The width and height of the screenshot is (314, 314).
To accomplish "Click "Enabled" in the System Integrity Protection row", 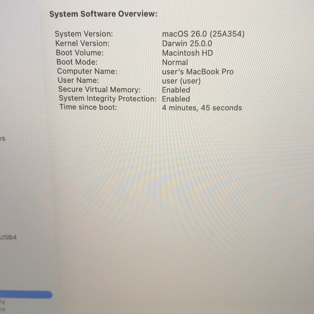I will [x=176, y=99].
